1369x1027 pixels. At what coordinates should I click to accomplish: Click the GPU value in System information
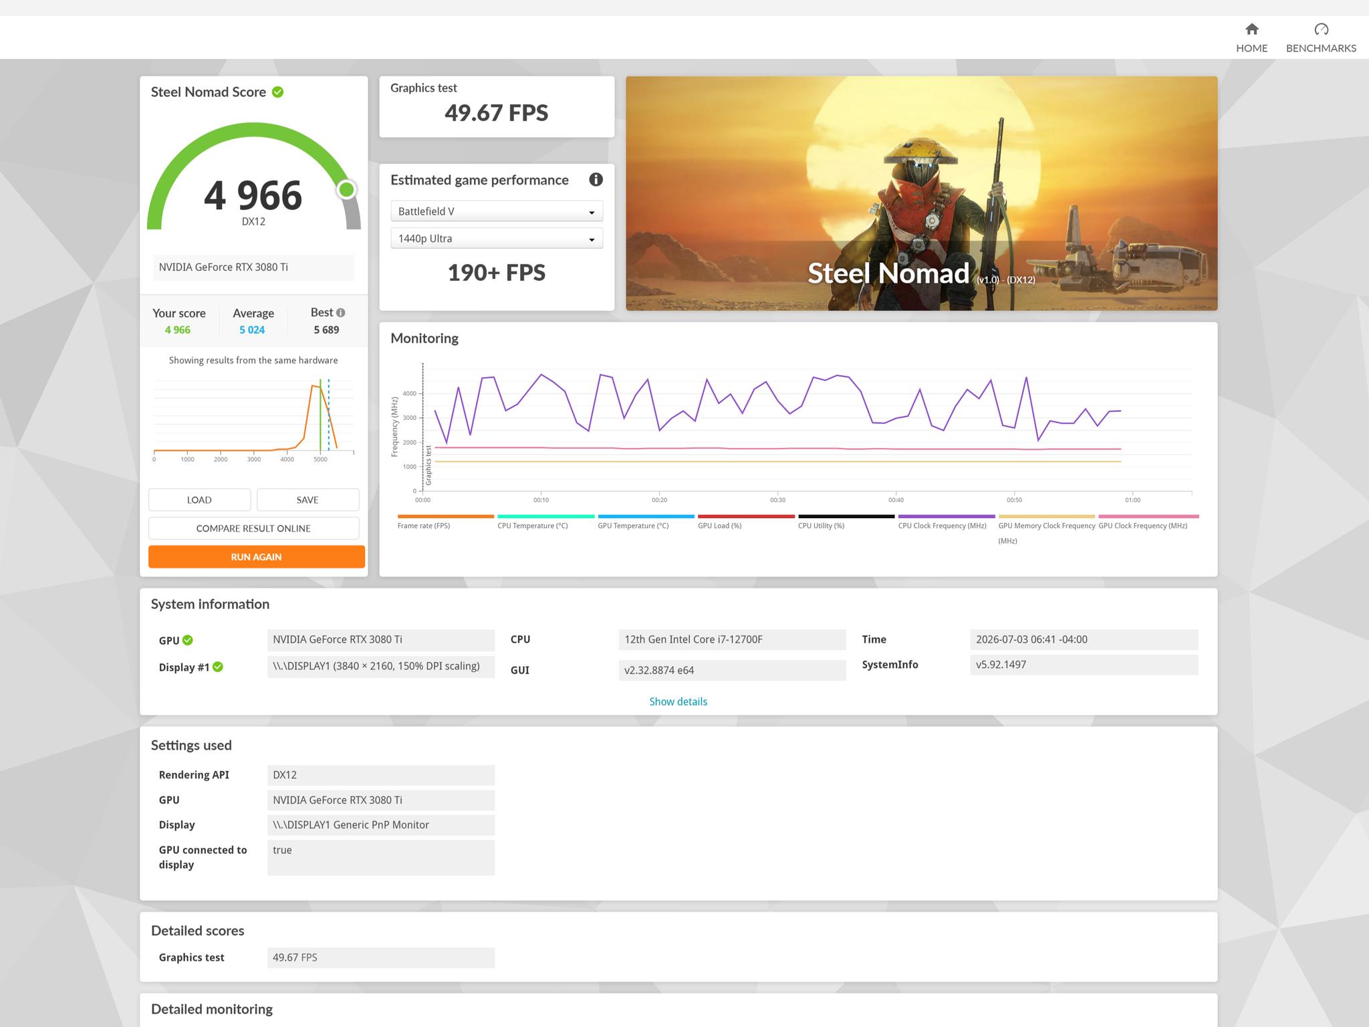tap(381, 640)
